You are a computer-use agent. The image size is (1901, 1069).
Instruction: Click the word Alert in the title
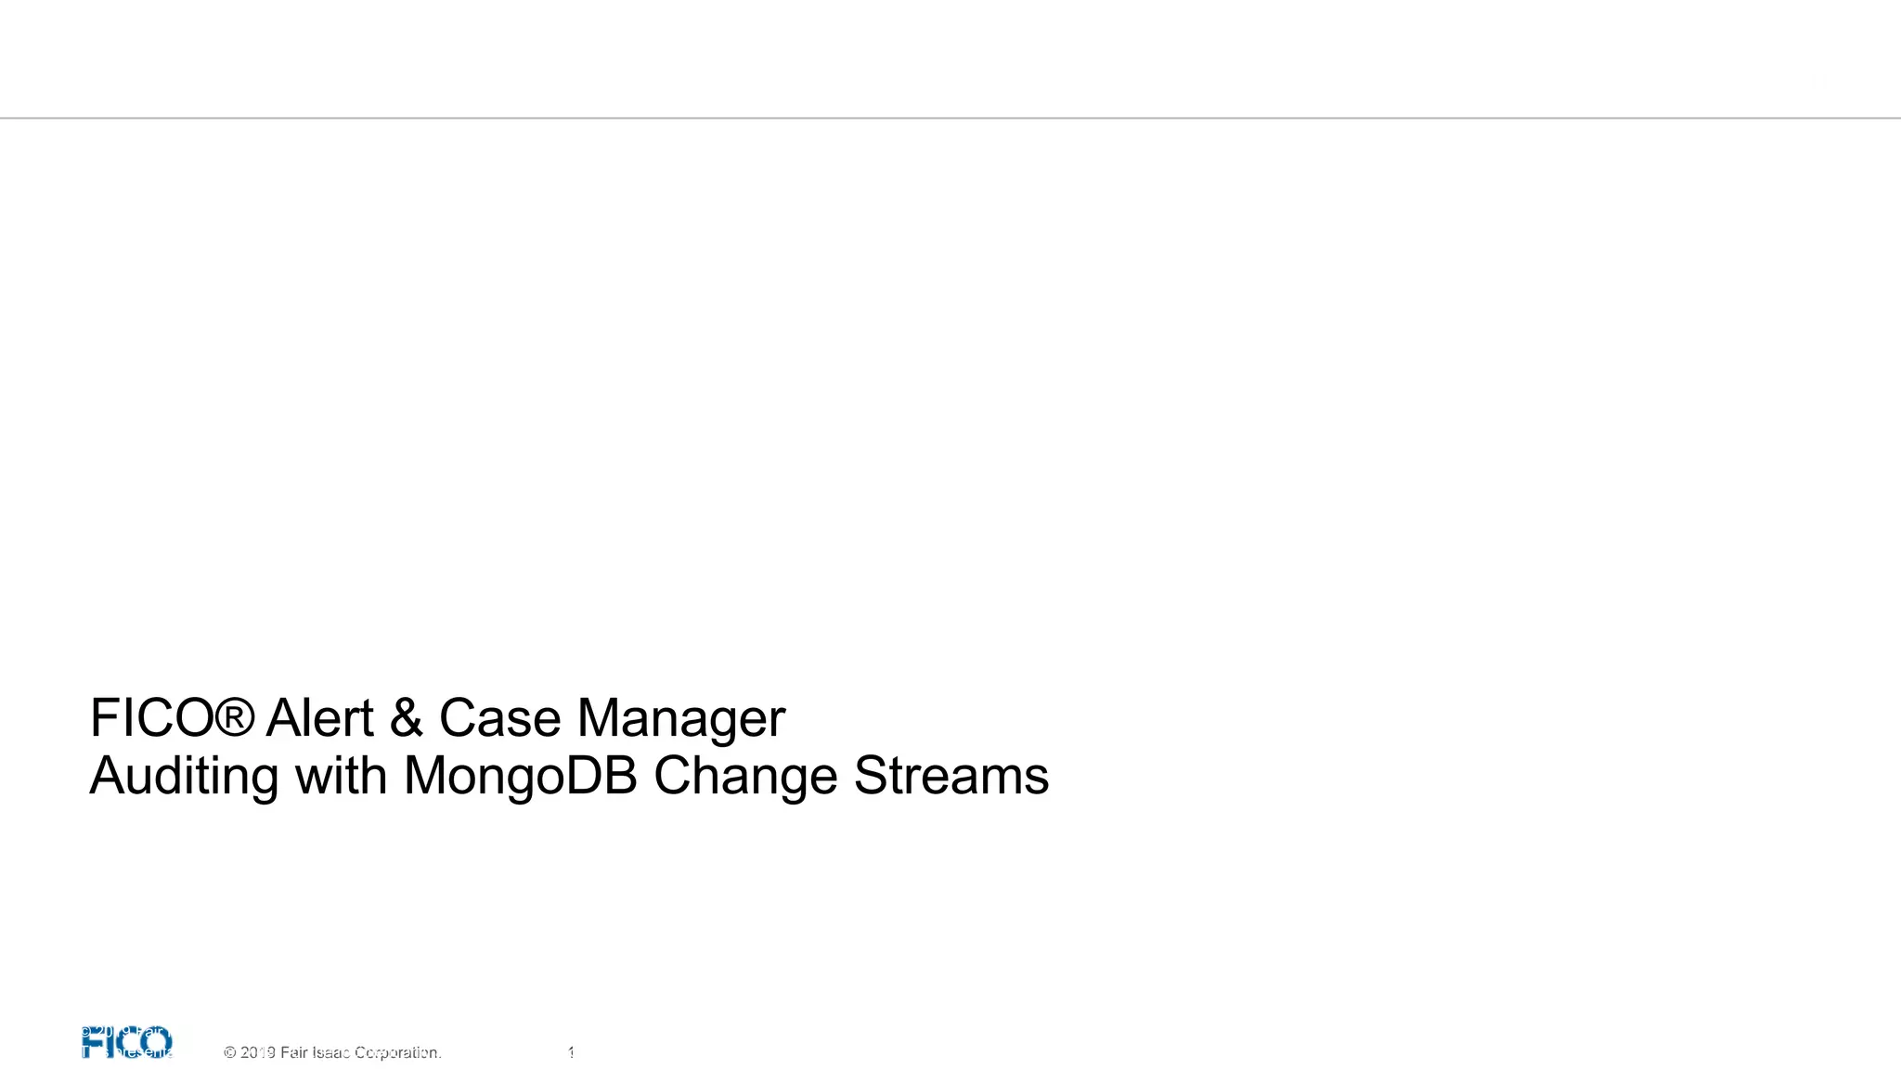(319, 717)
